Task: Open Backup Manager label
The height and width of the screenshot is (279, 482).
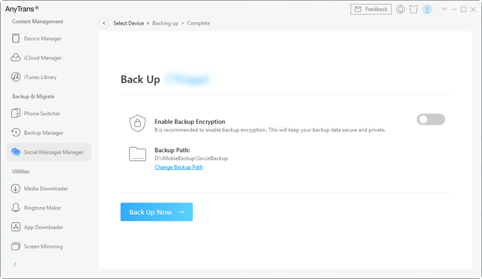Action: 44,133
